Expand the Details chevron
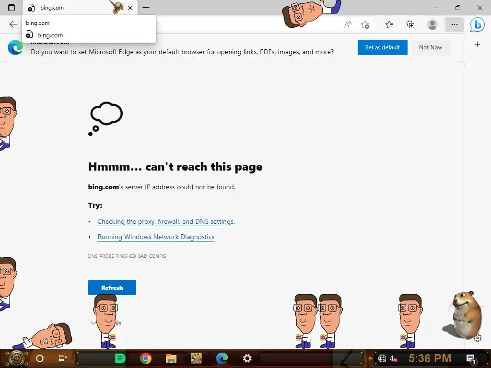 (93, 323)
